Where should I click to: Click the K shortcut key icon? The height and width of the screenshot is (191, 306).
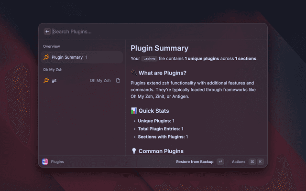point(261,162)
